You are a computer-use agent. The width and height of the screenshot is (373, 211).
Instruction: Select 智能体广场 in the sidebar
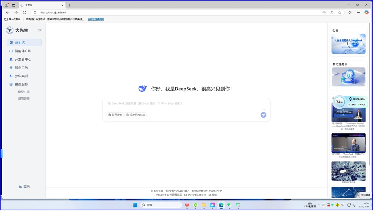point(23,51)
